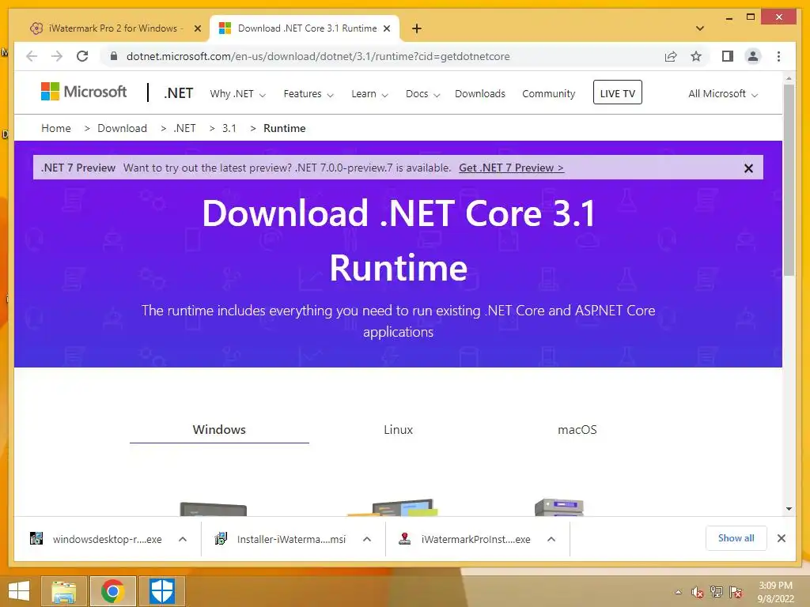This screenshot has height=607, width=810.
Task: Expand the Features menu
Action: pos(308,94)
